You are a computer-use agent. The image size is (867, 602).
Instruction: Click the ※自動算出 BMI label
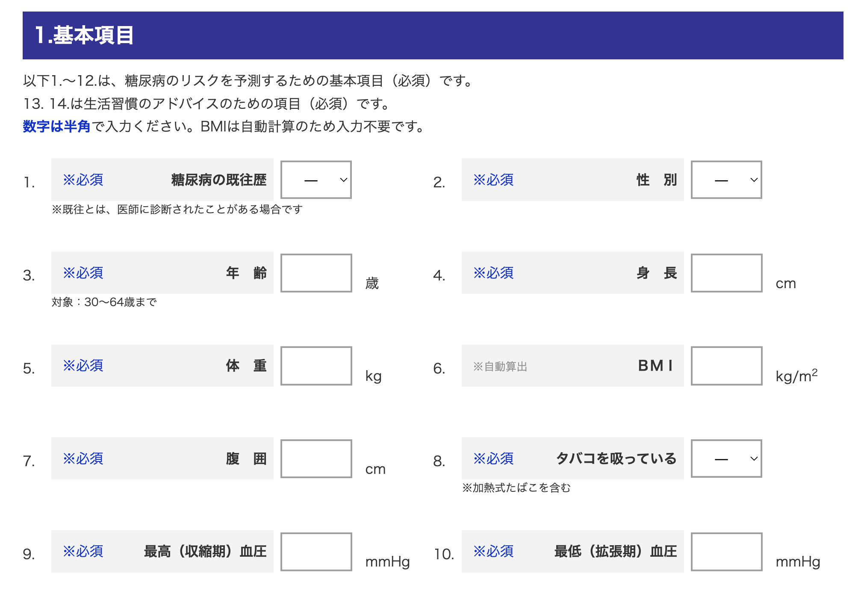coord(573,366)
